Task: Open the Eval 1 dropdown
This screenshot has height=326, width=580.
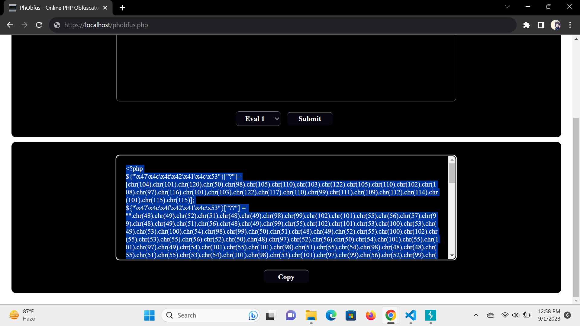Action: [258, 119]
